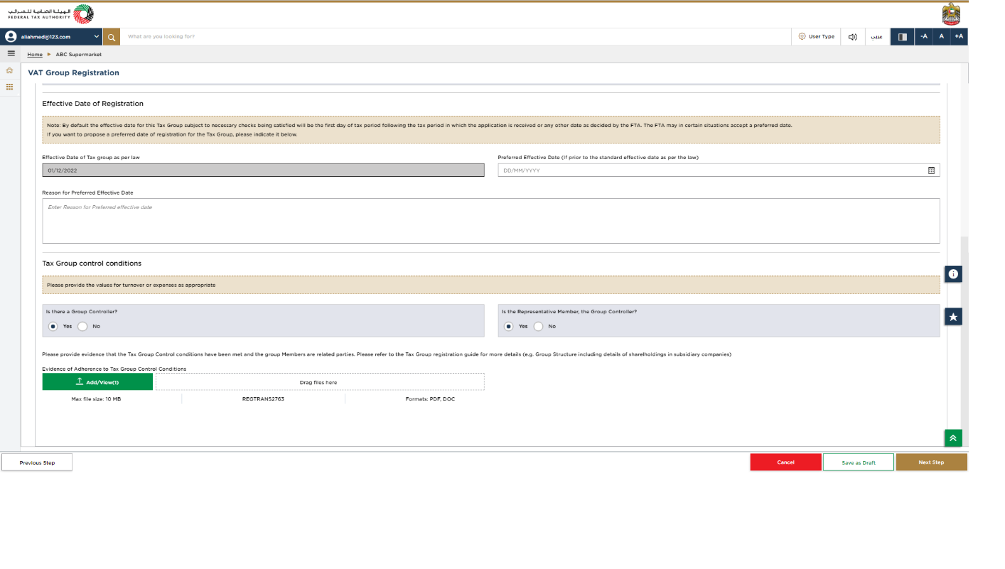1005x569 pixels.
Task: Click the green Add/View(1) upload button
Action: pos(97,382)
